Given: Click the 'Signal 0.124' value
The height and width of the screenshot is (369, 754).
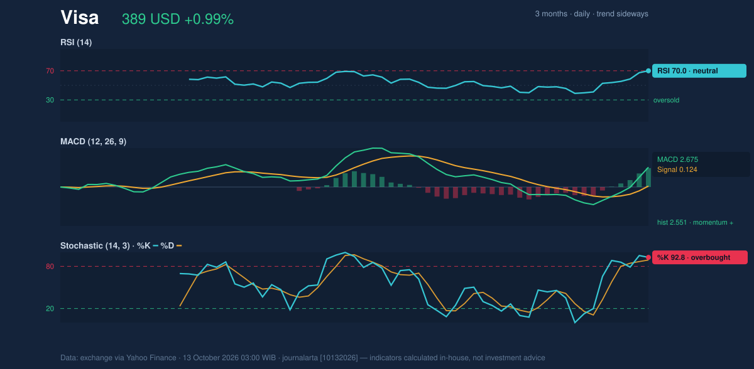Looking at the screenshot, I should pyautogui.click(x=677, y=169).
